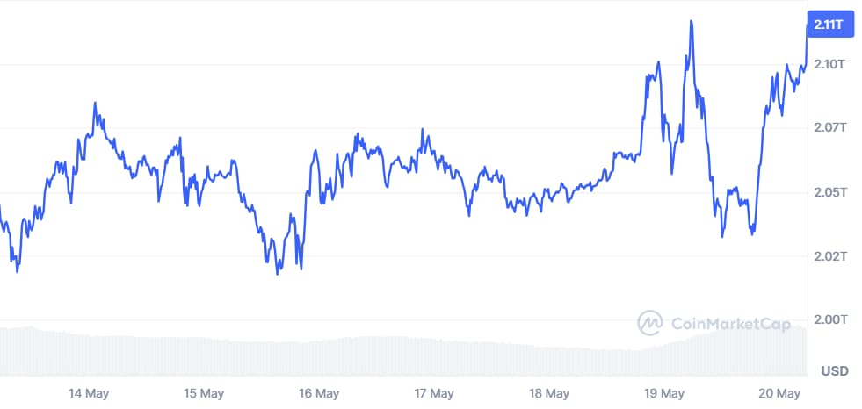Select the 17 May date label
Screen dimensions: 862x409
(x=433, y=393)
